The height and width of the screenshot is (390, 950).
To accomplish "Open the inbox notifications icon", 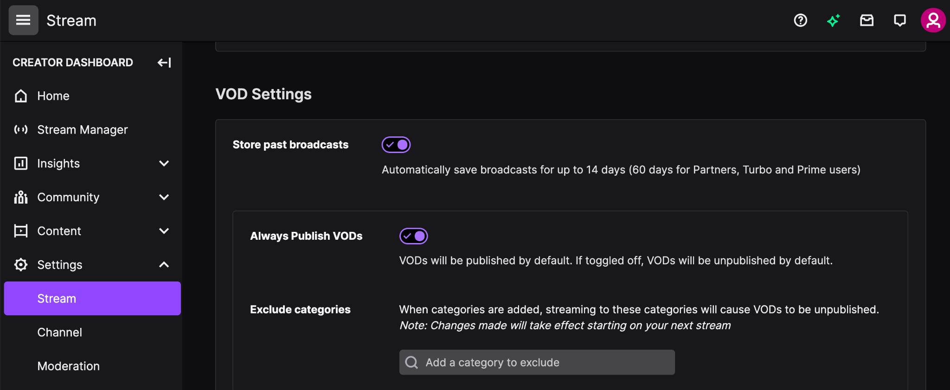I will [x=867, y=20].
